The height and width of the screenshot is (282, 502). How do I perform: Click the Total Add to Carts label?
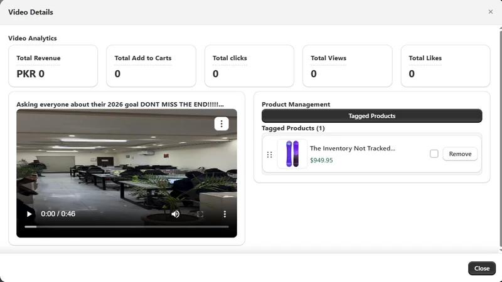click(143, 58)
